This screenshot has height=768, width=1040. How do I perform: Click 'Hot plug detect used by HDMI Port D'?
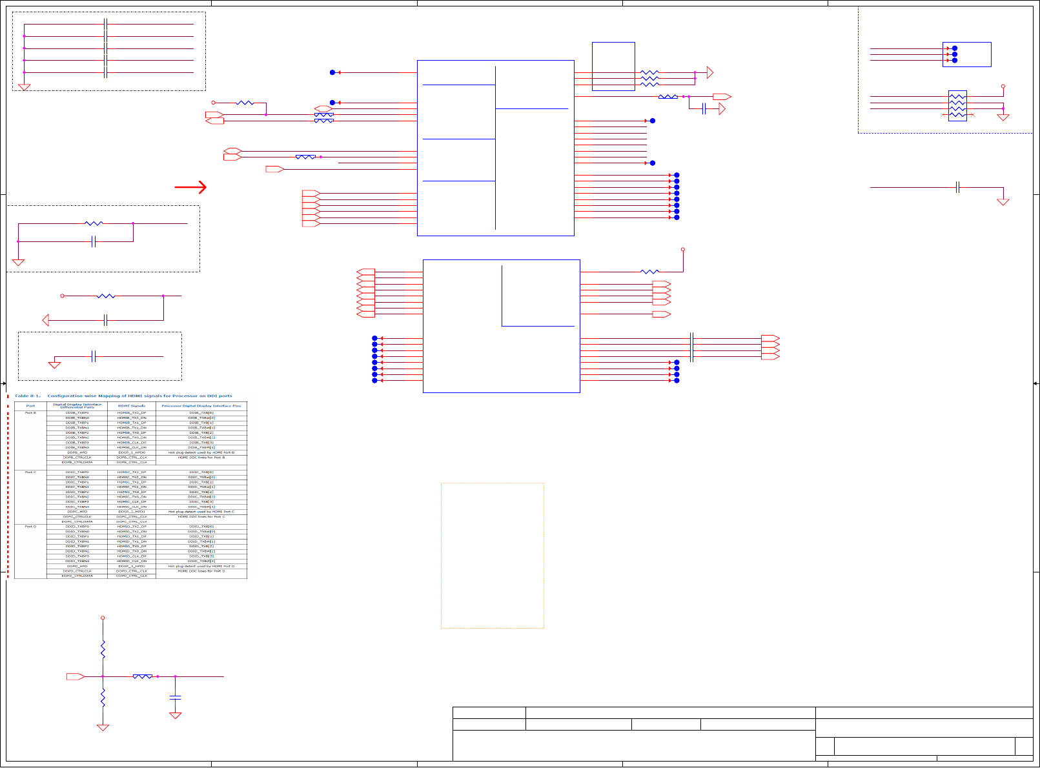pos(201,566)
